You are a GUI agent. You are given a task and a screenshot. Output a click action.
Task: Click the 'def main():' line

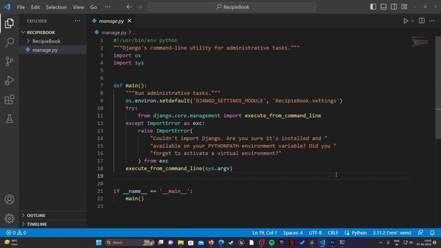(130, 85)
